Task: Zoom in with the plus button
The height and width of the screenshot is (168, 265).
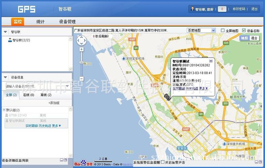Action: (x=82, y=49)
